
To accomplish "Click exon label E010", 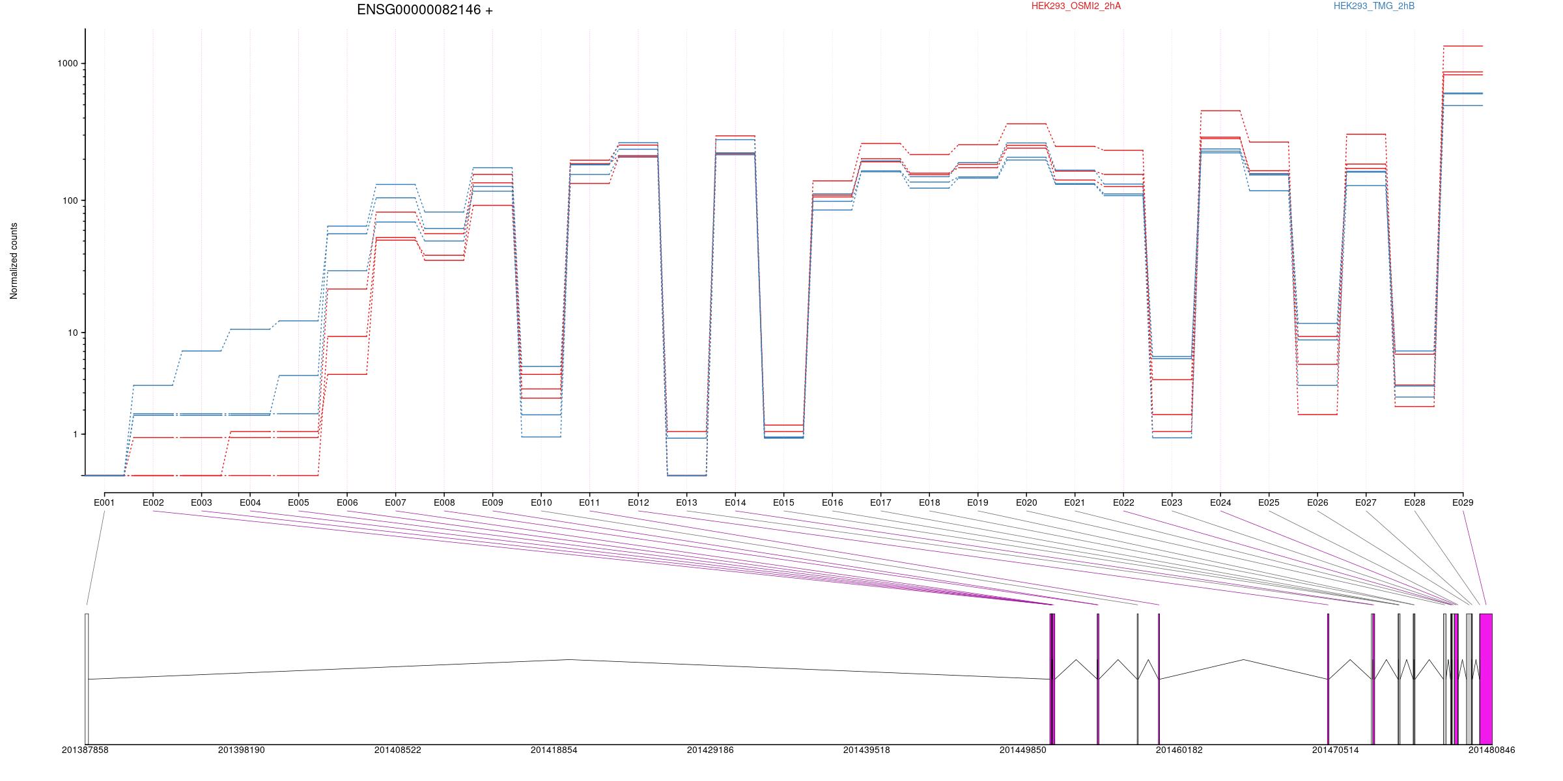I will coord(541,502).
